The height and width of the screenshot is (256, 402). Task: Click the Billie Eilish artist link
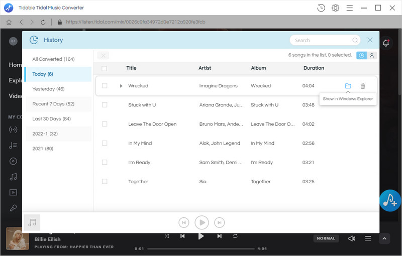[x=47, y=239]
